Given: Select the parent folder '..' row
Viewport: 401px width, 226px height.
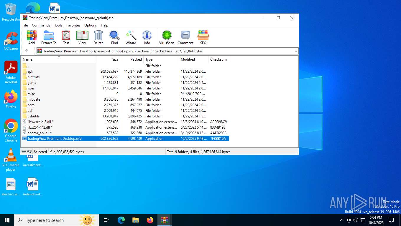Looking at the screenshot, I should [x=125, y=66].
